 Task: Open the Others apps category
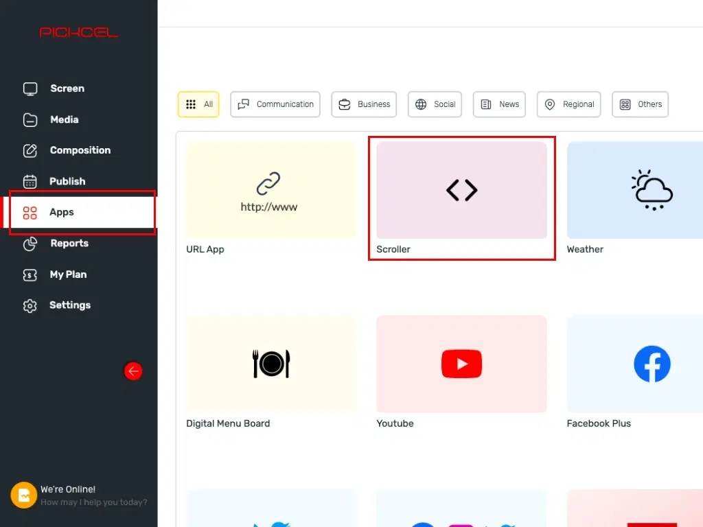coord(640,104)
